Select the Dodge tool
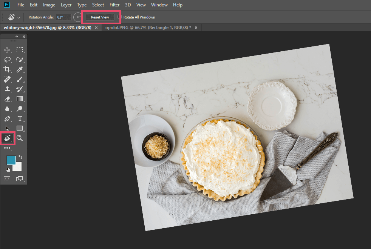Screen dimensions: 371x249 pos(20,109)
